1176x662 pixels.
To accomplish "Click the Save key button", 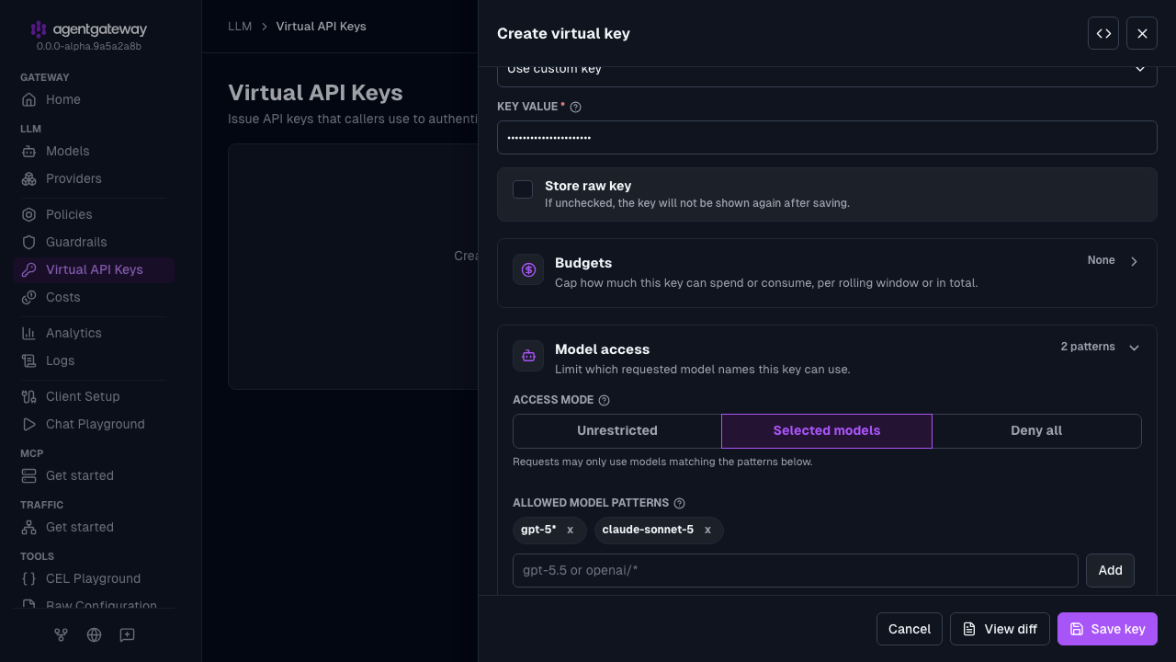I will 1107,629.
